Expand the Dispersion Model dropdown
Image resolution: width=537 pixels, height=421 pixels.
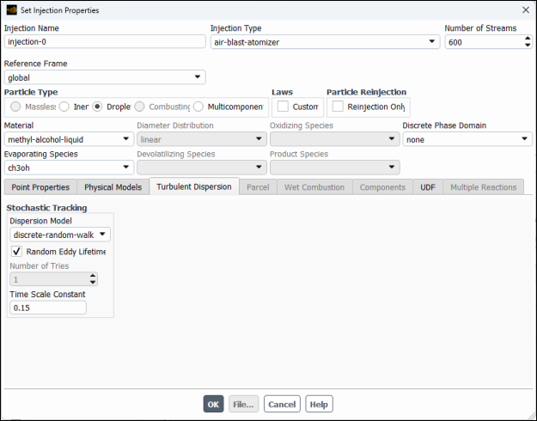(60, 234)
